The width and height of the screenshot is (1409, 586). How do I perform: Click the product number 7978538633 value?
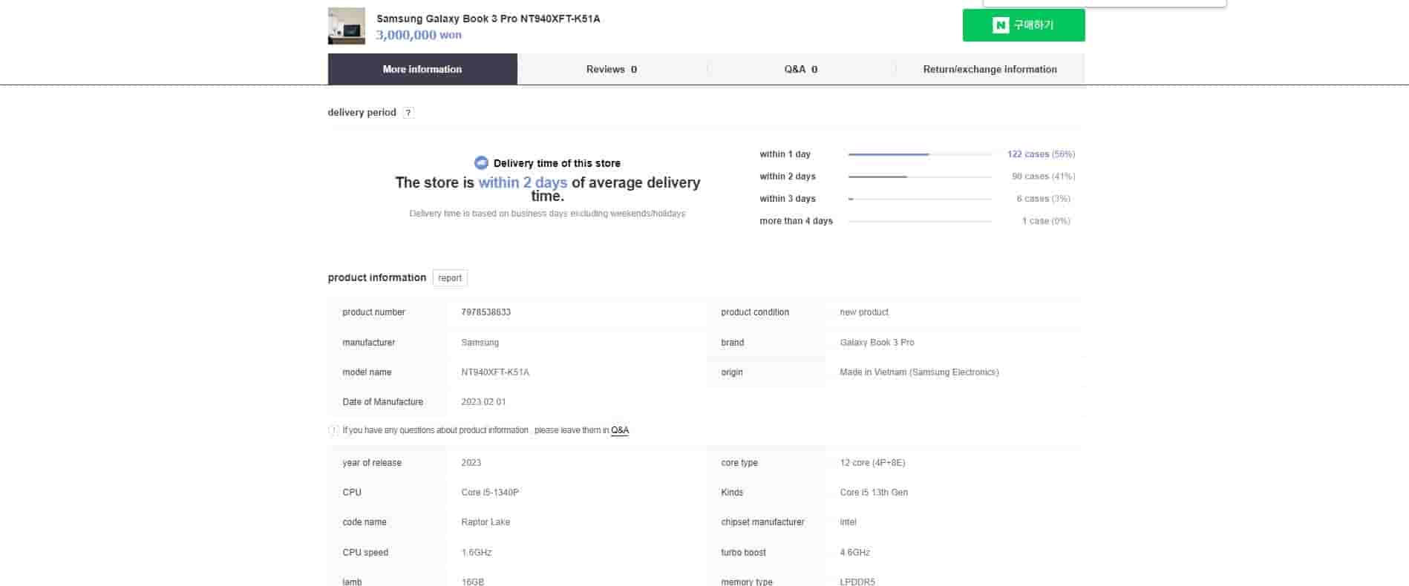pyautogui.click(x=486, y=312)
